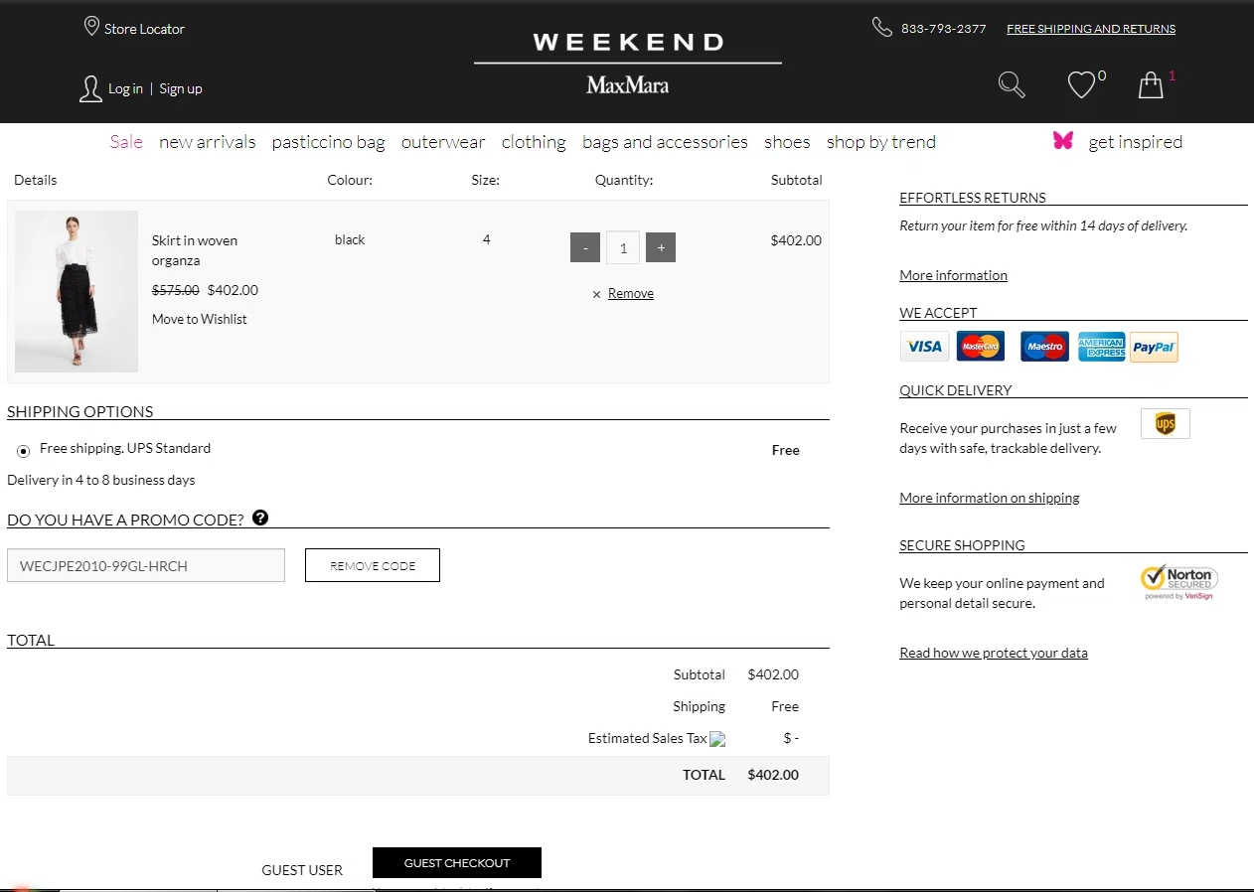The height and width of the screenshot is (892, 1254).
Task: Click the MasterCard logo
Action: (981, 347)
